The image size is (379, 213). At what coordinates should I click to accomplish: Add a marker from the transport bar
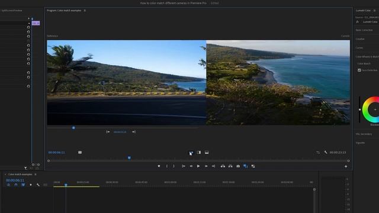(159, 166)
